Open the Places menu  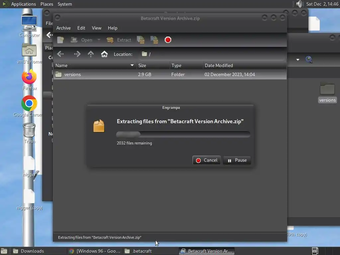[47, 4]
